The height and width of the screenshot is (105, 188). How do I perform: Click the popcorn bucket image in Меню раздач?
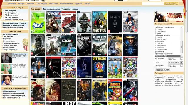25,45
